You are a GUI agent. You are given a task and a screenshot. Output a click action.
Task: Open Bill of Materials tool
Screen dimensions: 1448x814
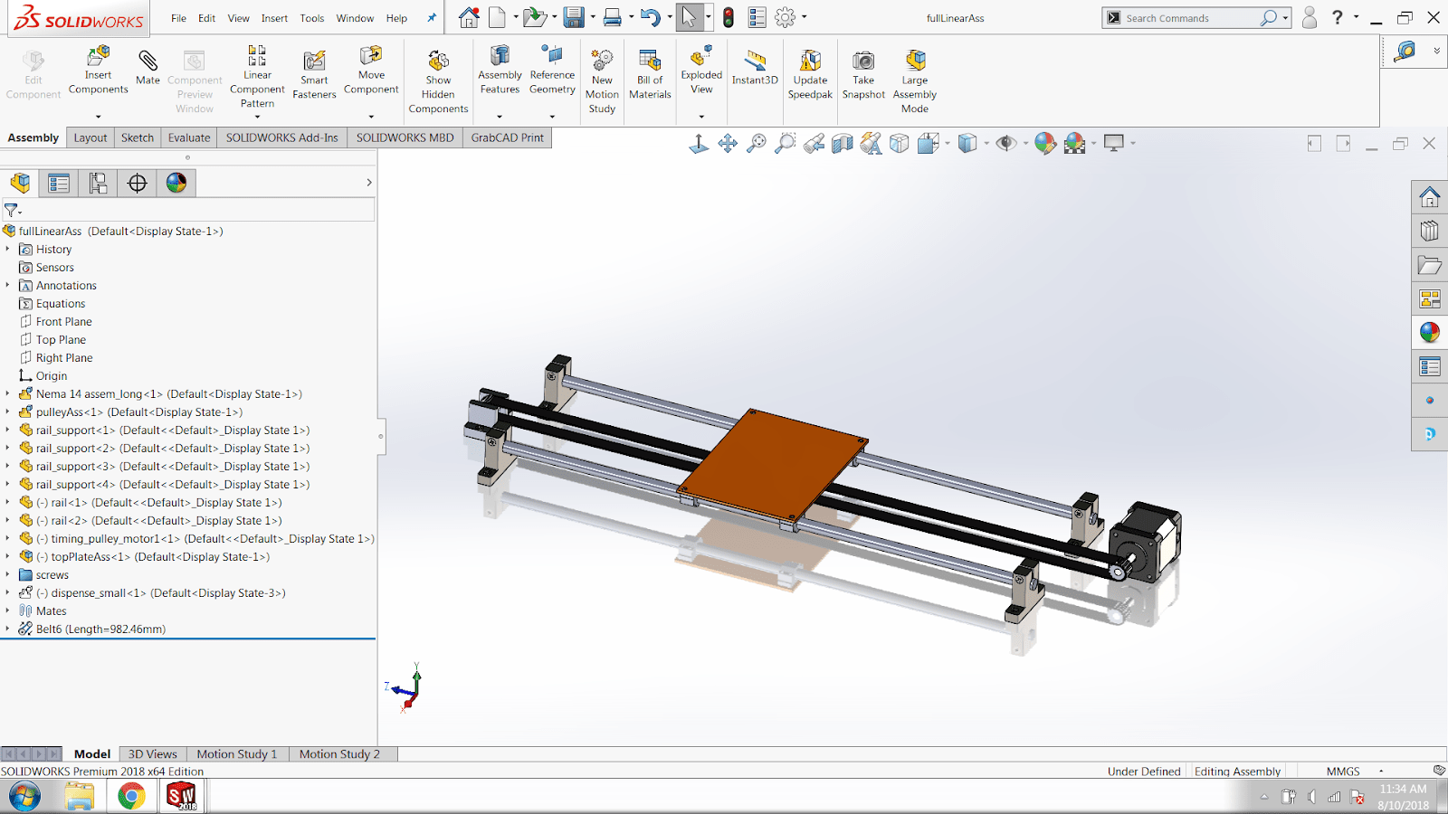click(x=650, y=74)
